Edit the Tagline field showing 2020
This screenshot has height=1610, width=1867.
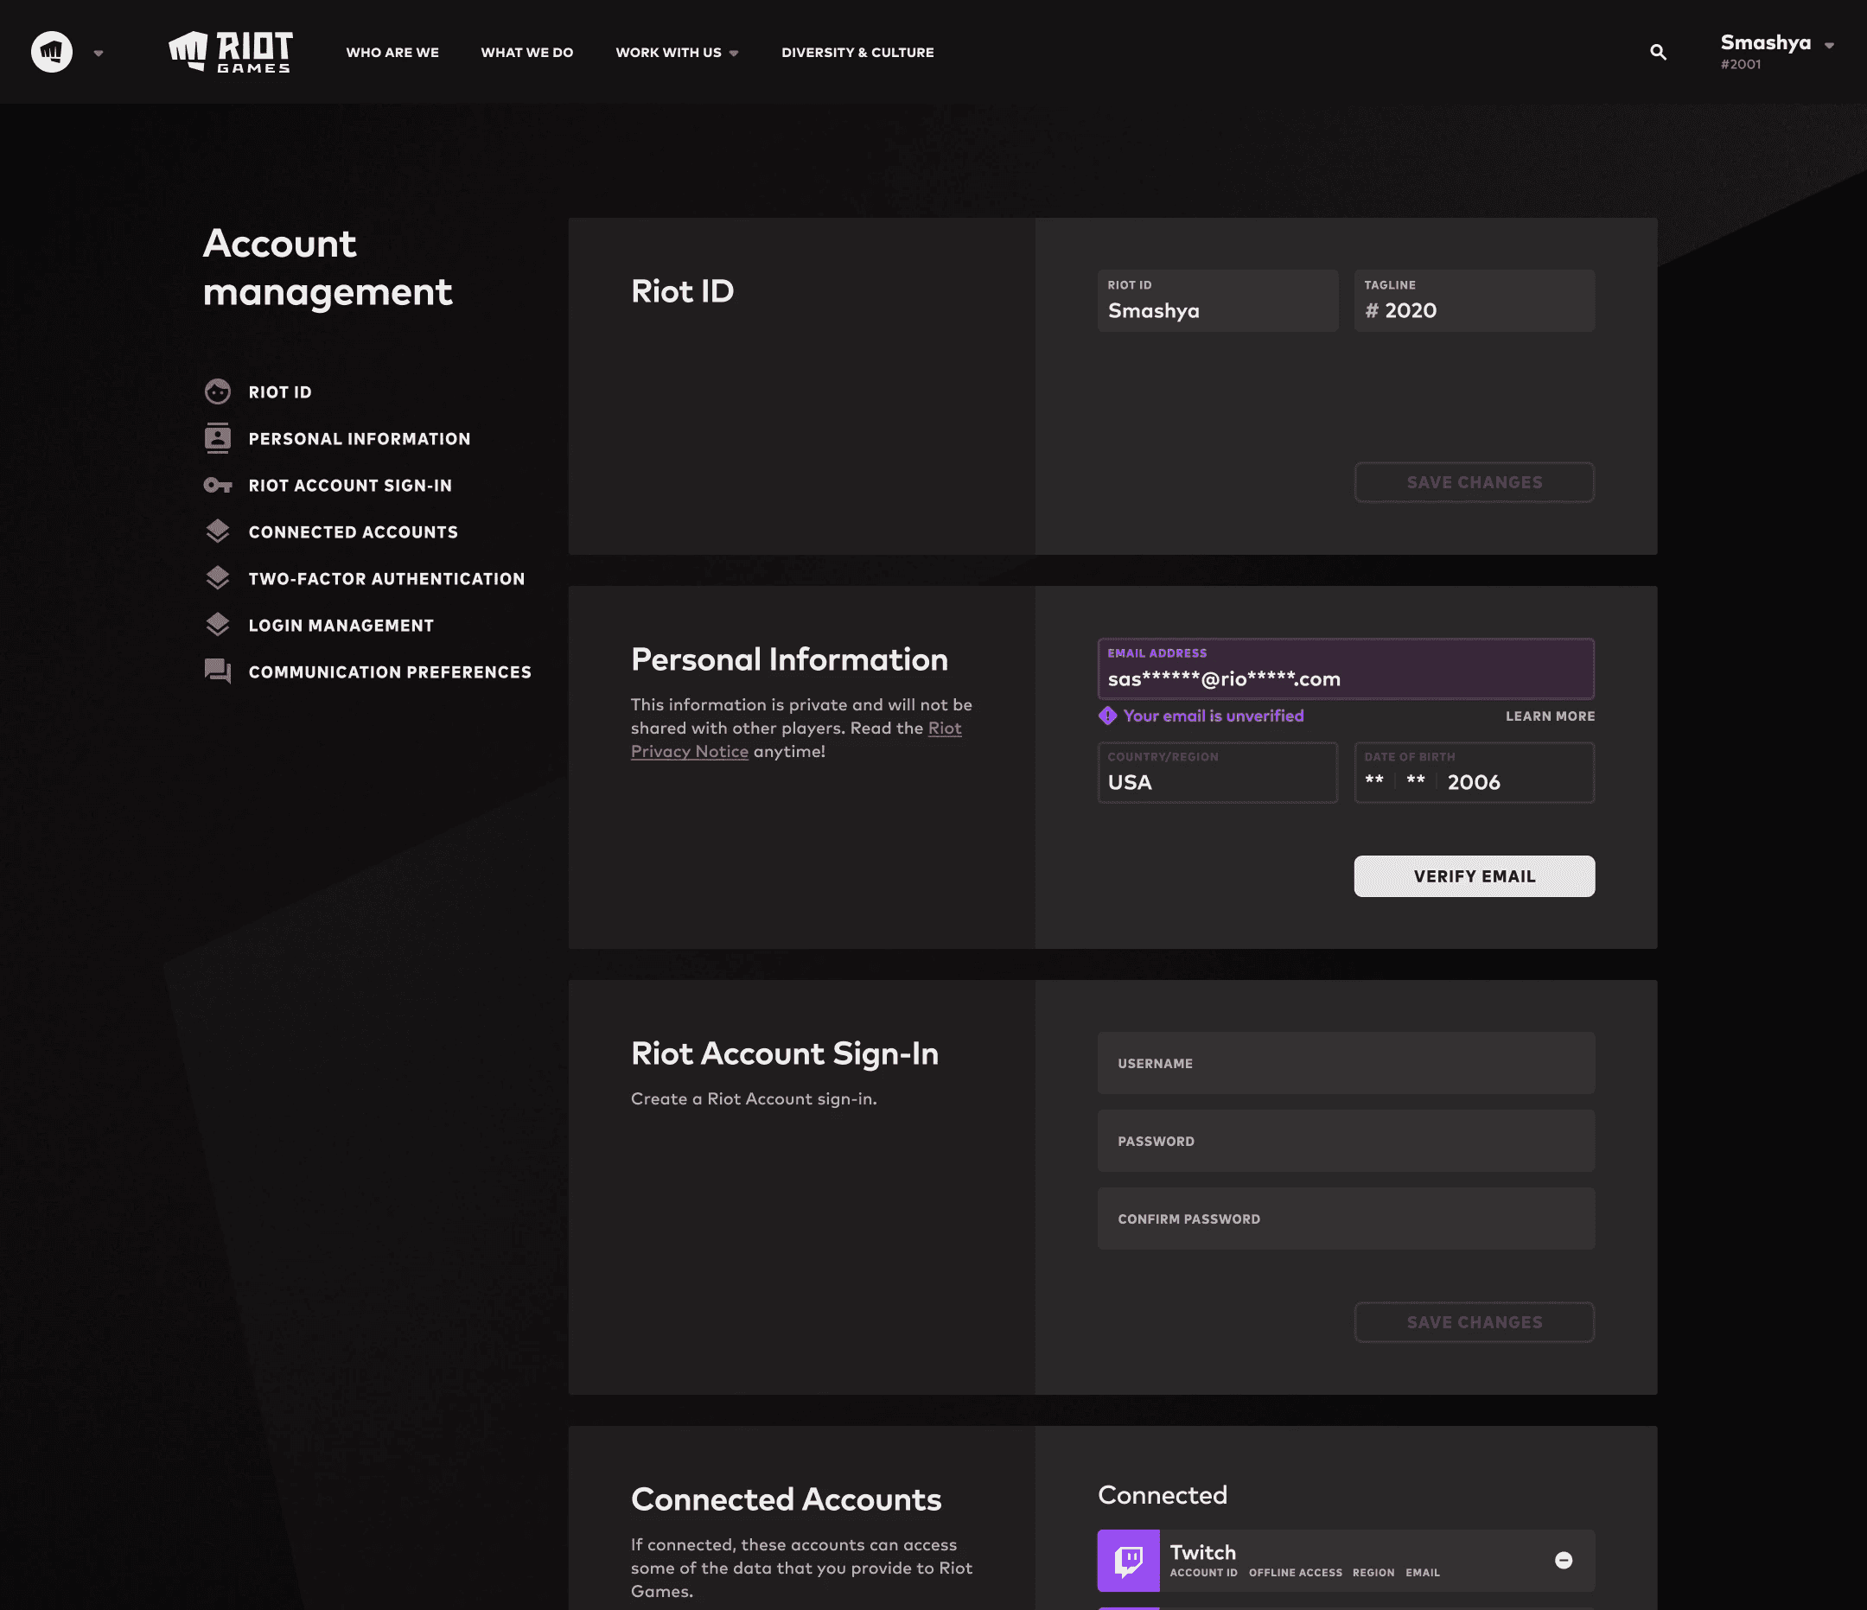(x=1474, y=301)
